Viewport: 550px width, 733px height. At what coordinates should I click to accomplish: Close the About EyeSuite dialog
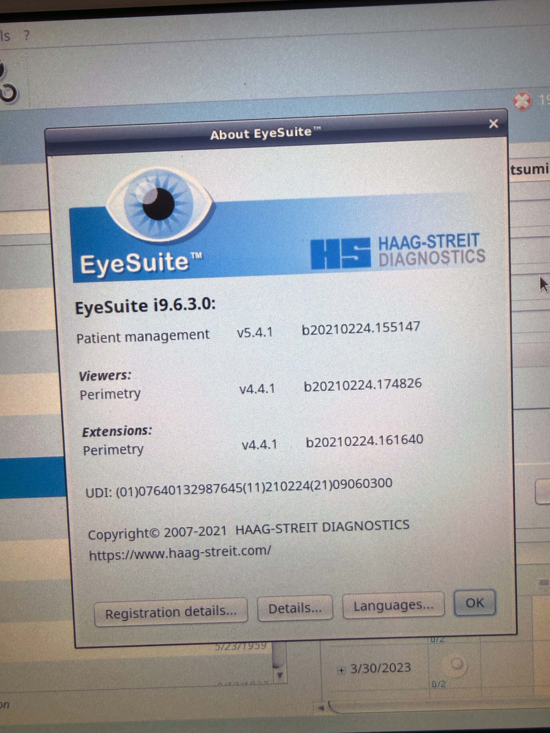click(x=494, y=124)
